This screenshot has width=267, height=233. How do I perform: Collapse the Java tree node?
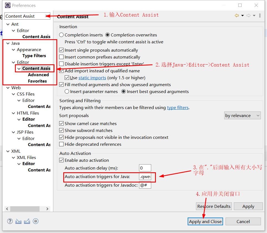[x=8, y=43]
